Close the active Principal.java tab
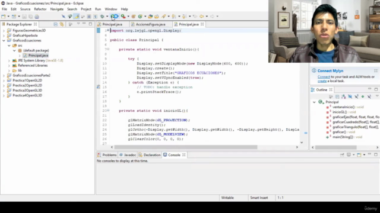The image size is (380, 213). pyautogui.click(x=202, y=24)
